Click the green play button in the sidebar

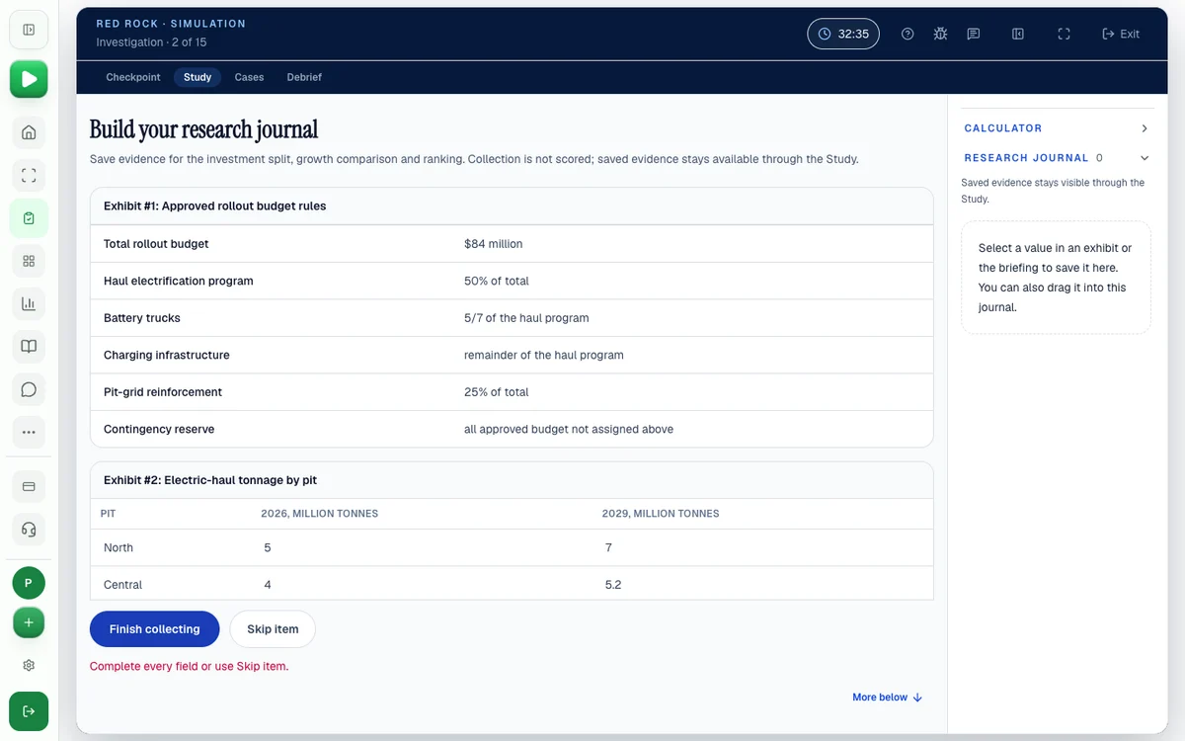tap(29, 79)
